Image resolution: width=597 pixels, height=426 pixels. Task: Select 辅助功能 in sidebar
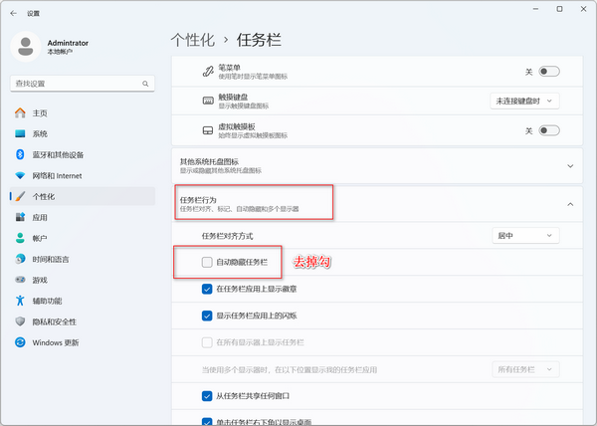(83, 301)
